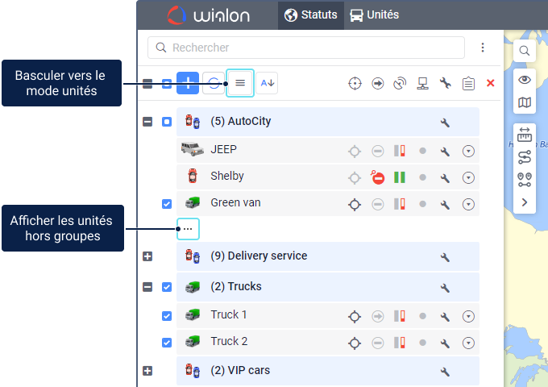Open Truck 1 round dropdown menu

point(468,316)
